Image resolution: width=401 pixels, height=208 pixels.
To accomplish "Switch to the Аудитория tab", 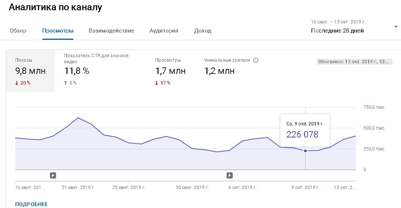I will (x=164, y=31).
